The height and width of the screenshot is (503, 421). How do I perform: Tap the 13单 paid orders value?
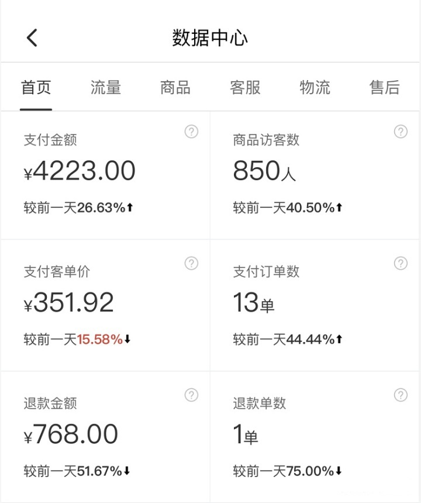point(254,302)
